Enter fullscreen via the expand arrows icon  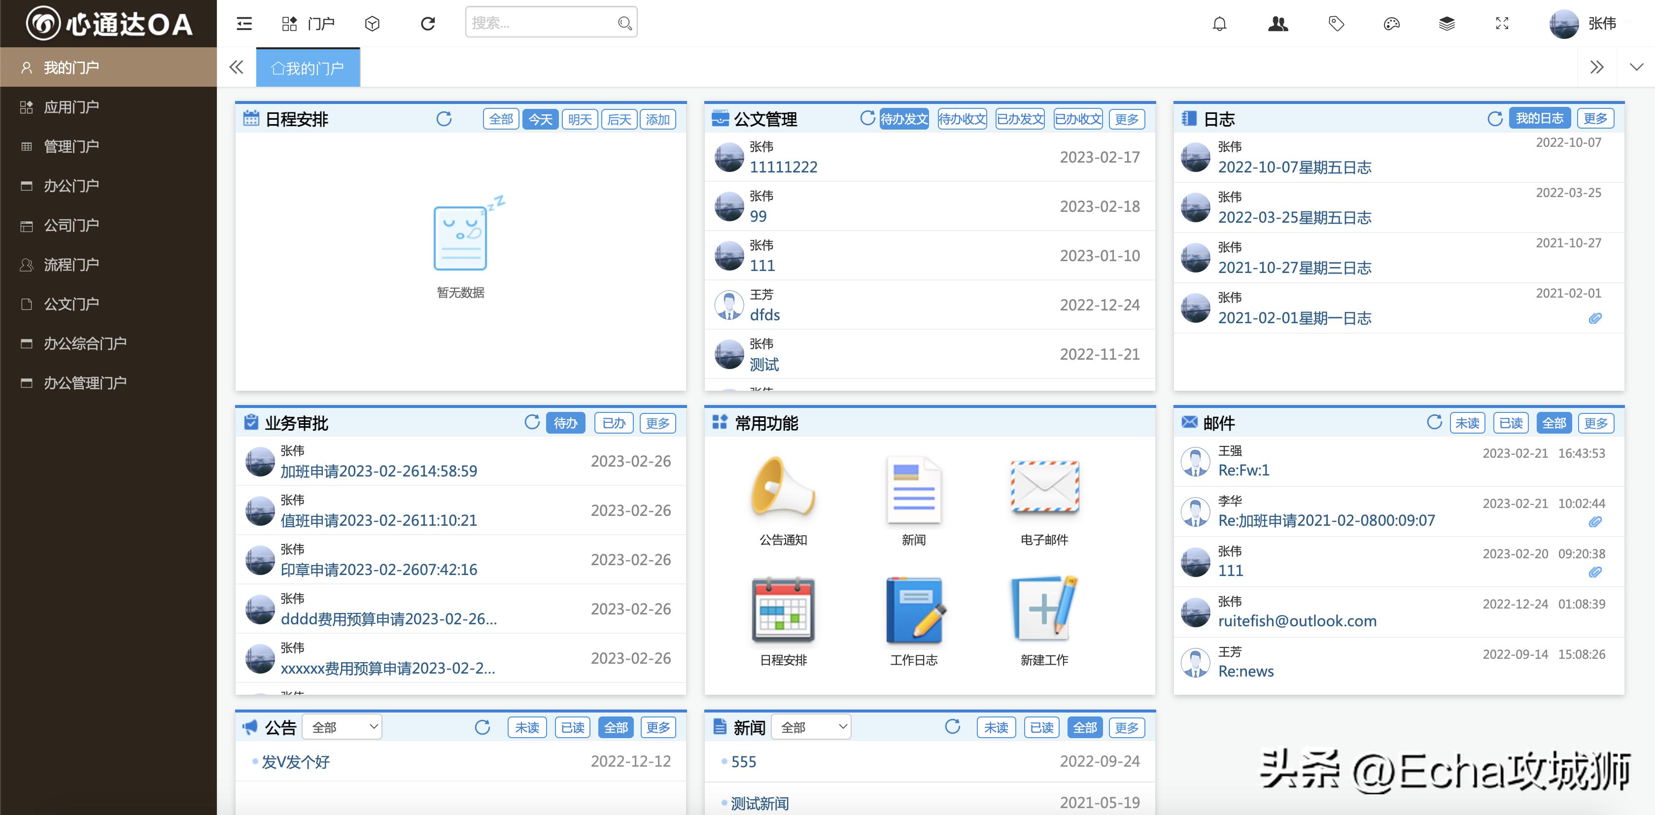pyautogui.click(x=1502, y=23)
